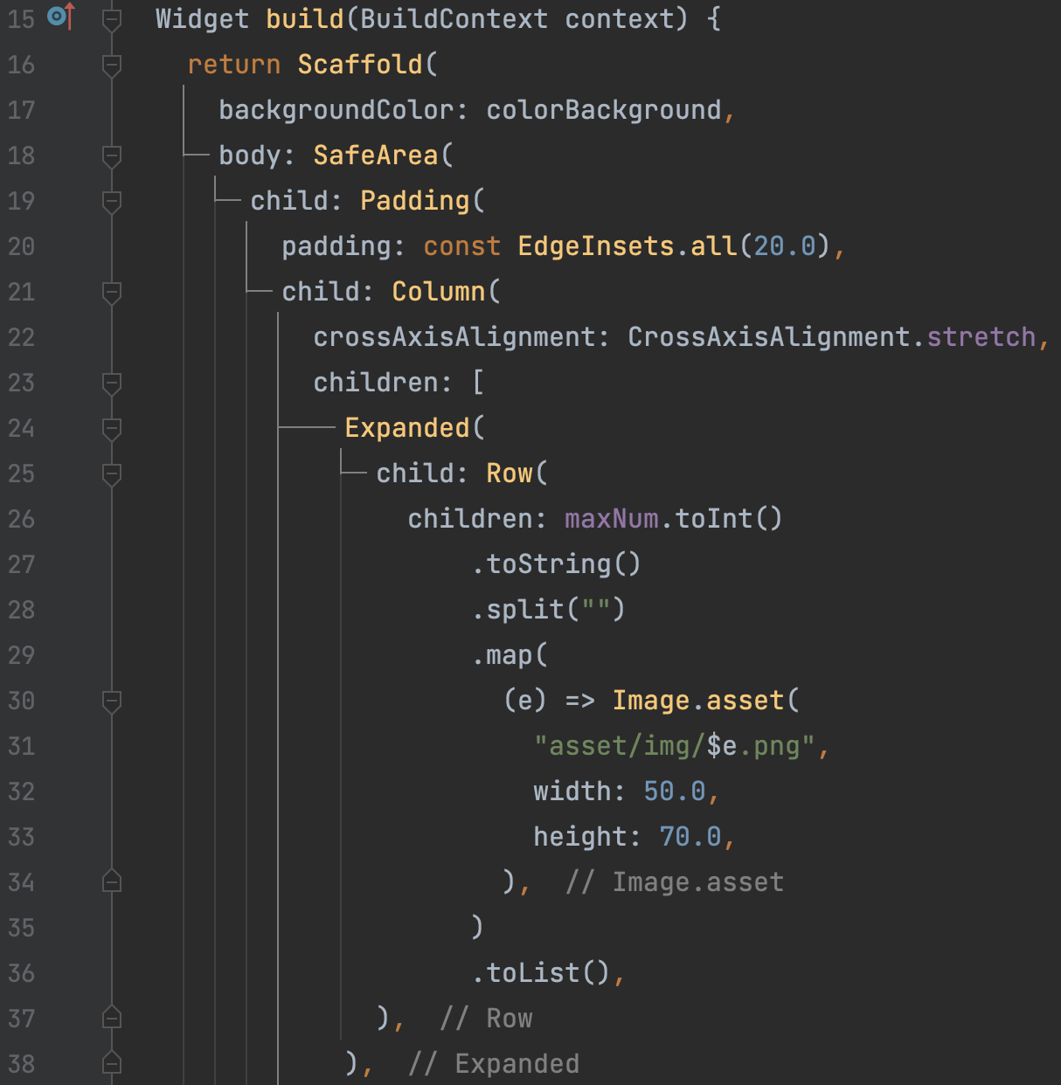Click the 'build' method name
1061x1085 pixels.
click(x=305, y=19)
